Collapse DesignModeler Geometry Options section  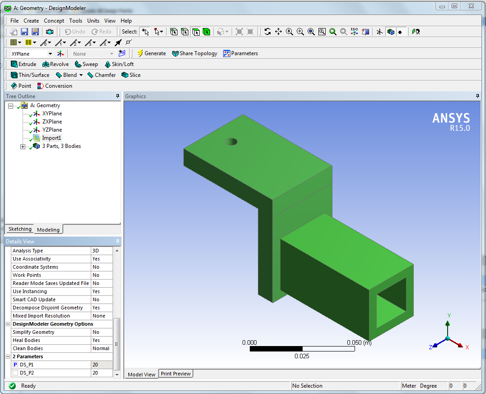pos(8,324)
